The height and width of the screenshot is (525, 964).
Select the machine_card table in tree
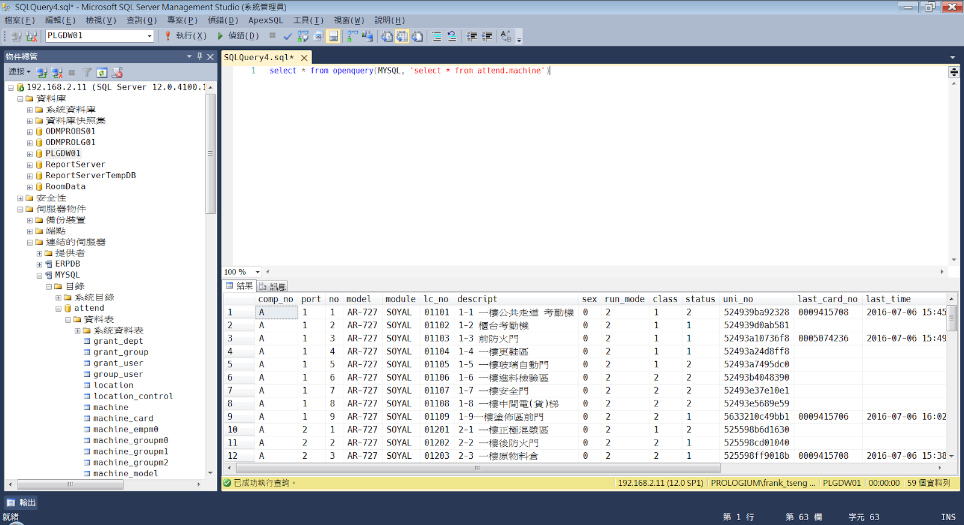pyautogui.click(x=123, y=418)
